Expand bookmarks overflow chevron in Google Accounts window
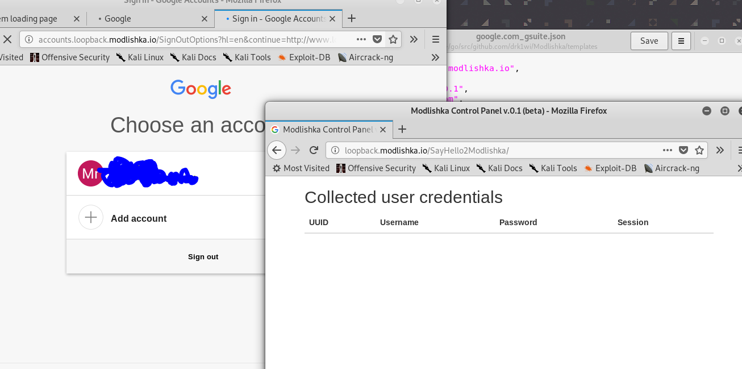Image resolution: width=742 pixels, height=369 pixels. [x=435, y=57]
